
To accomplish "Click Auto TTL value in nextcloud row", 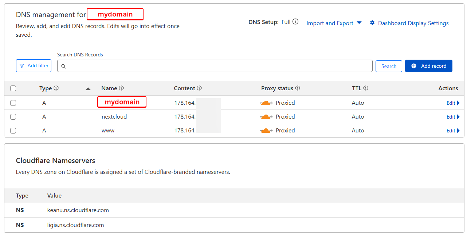I will [358, 117].
